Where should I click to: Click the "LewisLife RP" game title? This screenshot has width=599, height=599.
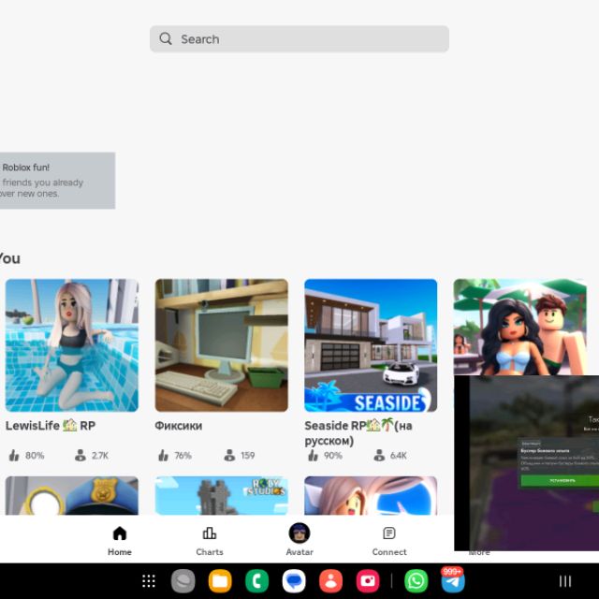tap(51, 426)
